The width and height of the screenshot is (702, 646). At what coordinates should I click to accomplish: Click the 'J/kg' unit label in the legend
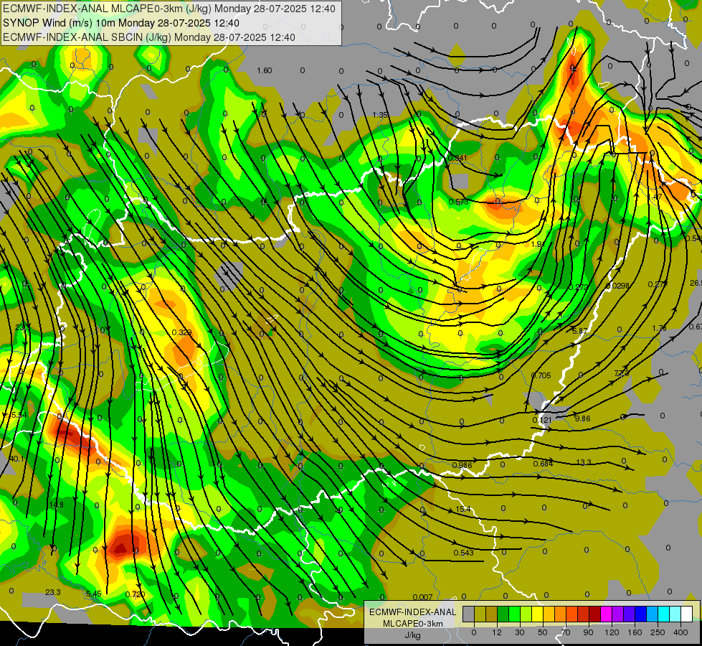pyautogui.click(x=412, y=635)
